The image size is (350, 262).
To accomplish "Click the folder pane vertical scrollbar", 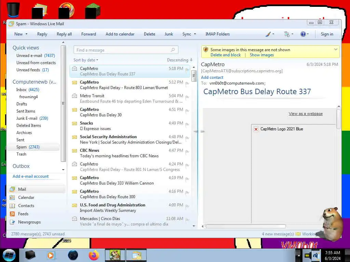I will (x=63, y=103).
